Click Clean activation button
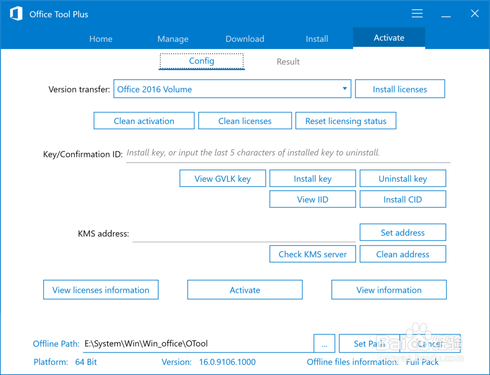This screenshot has height=375, width=490. 144,121
